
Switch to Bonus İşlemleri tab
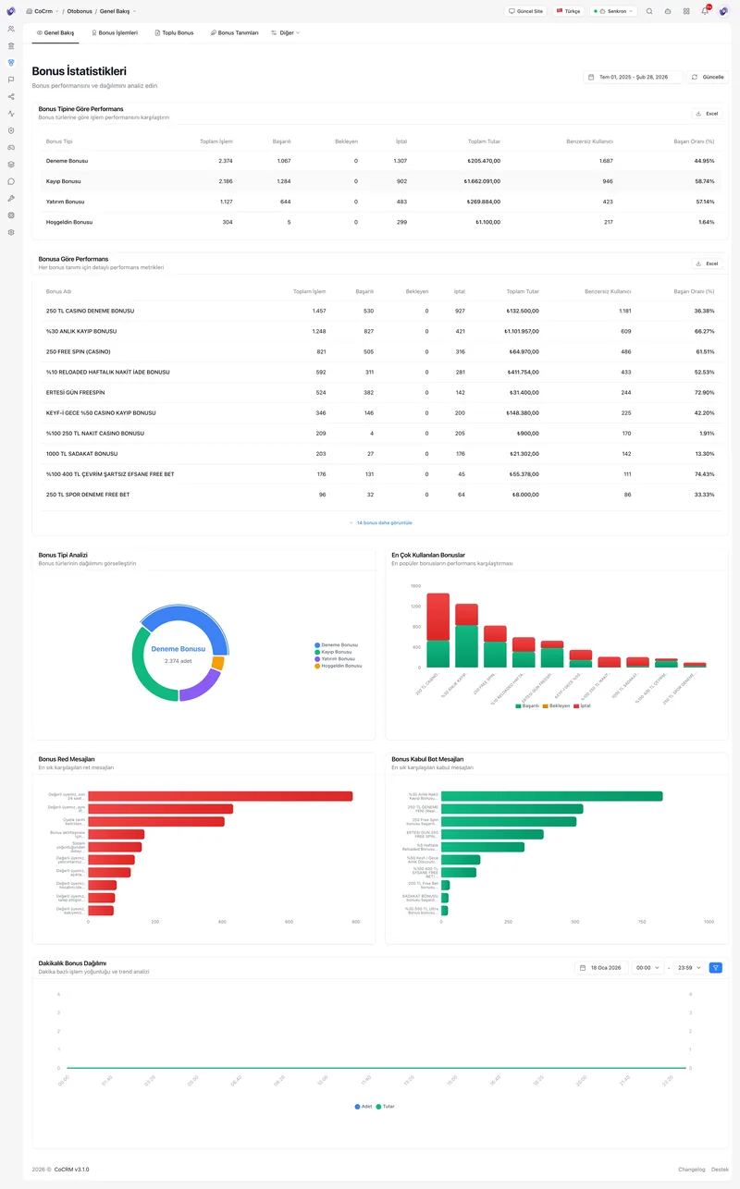[114, 32]
